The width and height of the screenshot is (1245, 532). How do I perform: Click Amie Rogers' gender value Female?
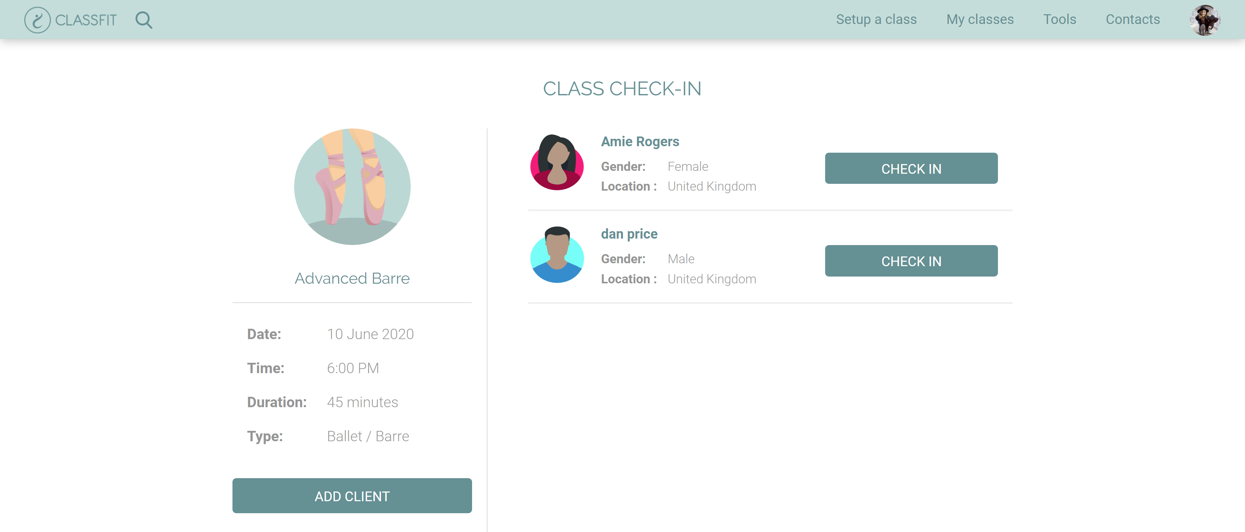(688, 167)
